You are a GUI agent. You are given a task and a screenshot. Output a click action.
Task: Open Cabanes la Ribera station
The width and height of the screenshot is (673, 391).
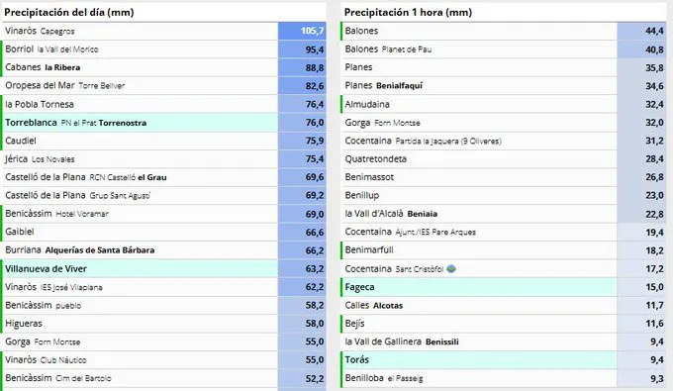click(164, 67)
